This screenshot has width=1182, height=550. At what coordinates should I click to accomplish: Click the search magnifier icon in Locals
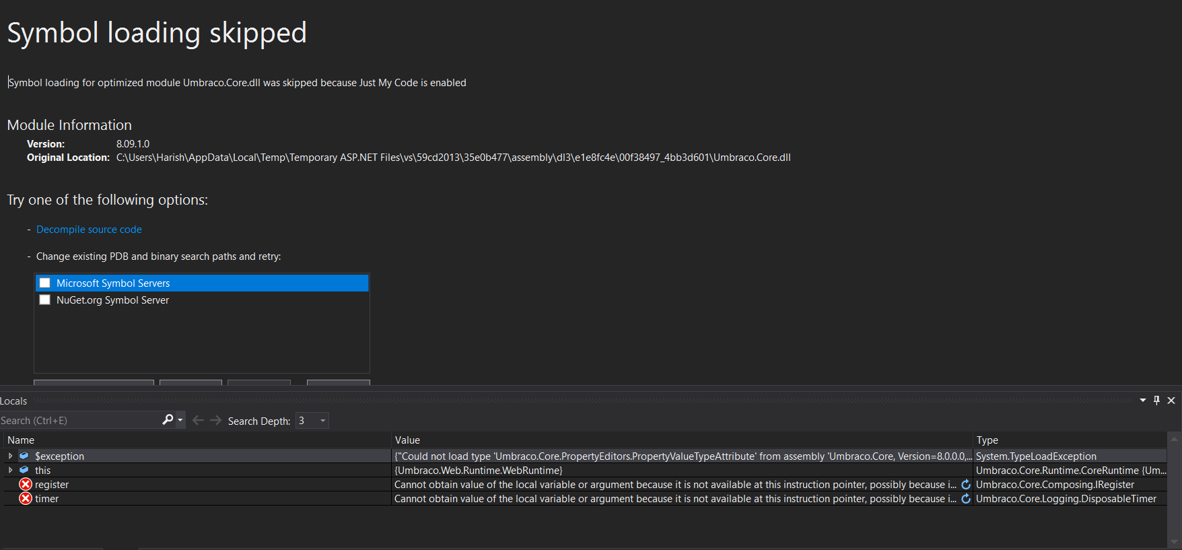coord(168,420)
